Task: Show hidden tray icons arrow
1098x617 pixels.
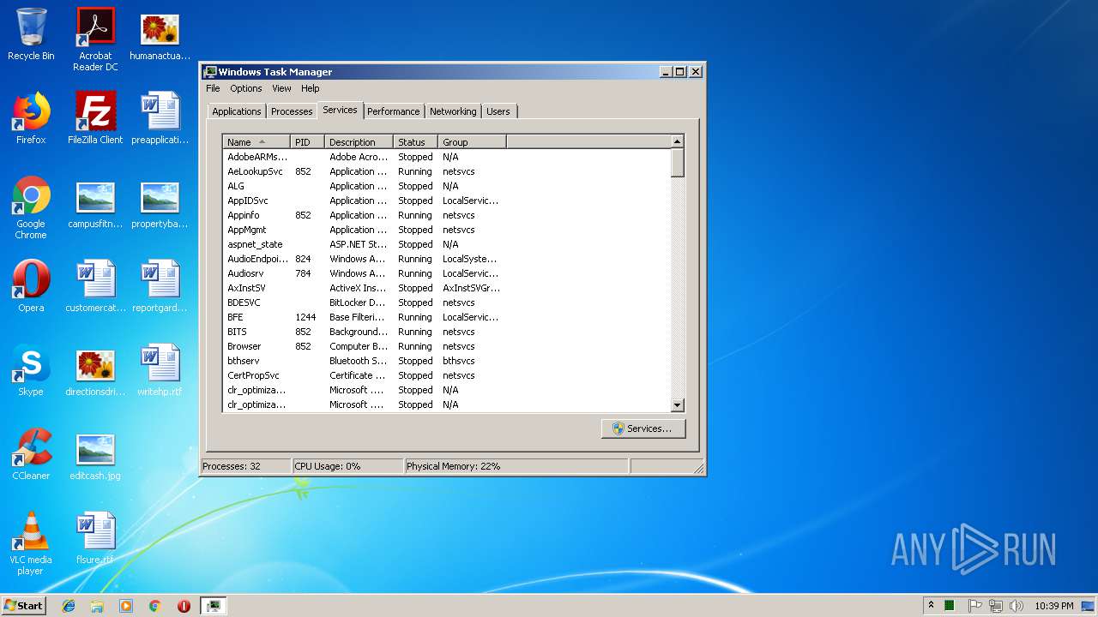Action: [931, 606]
